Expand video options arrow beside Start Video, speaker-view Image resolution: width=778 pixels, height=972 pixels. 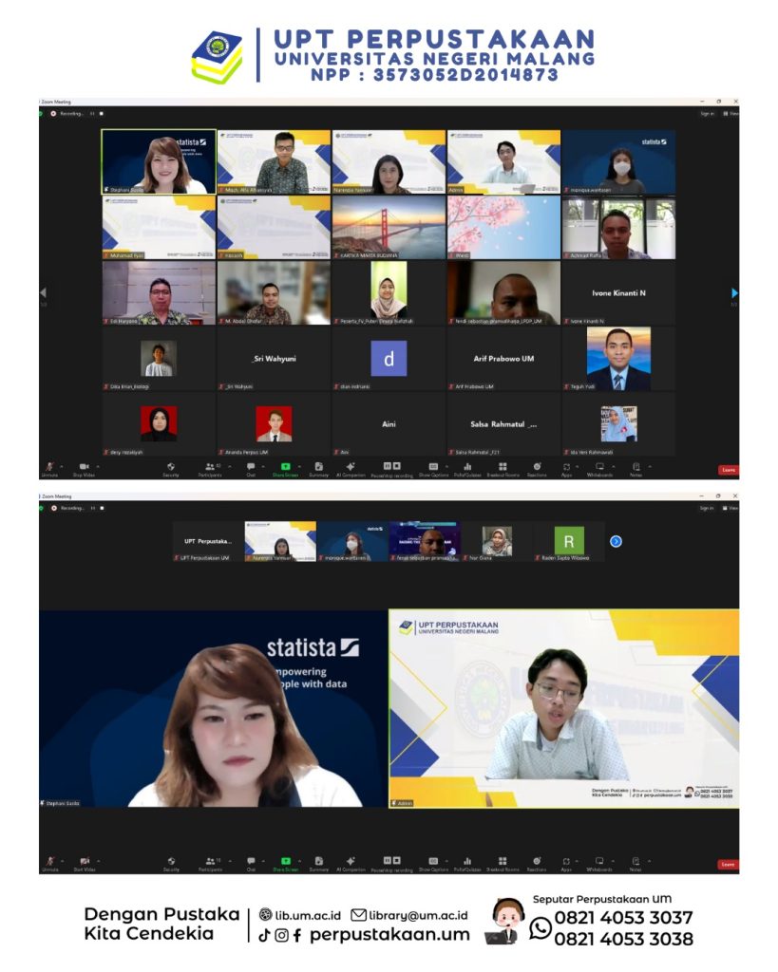pyautogui.click(x=99, y=860)
